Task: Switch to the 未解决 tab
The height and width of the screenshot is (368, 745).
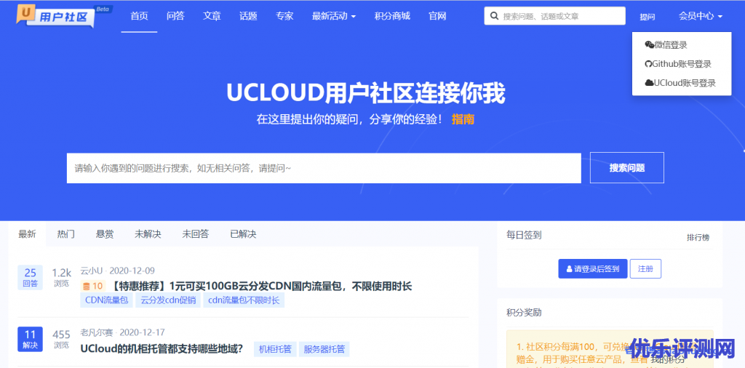Action: tap(148, 234)
